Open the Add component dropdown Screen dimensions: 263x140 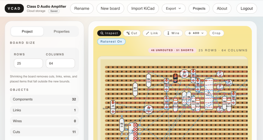tap(196, 33)
